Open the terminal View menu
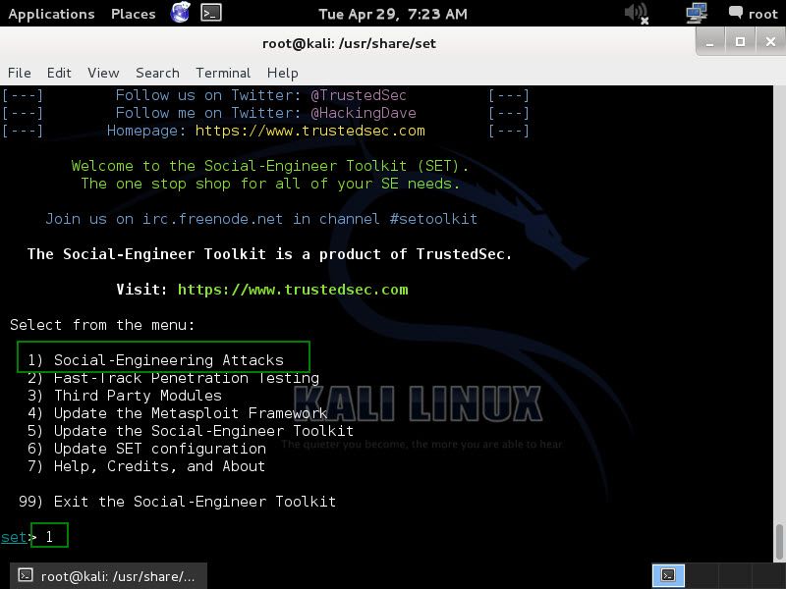 [x=103, y=73]
